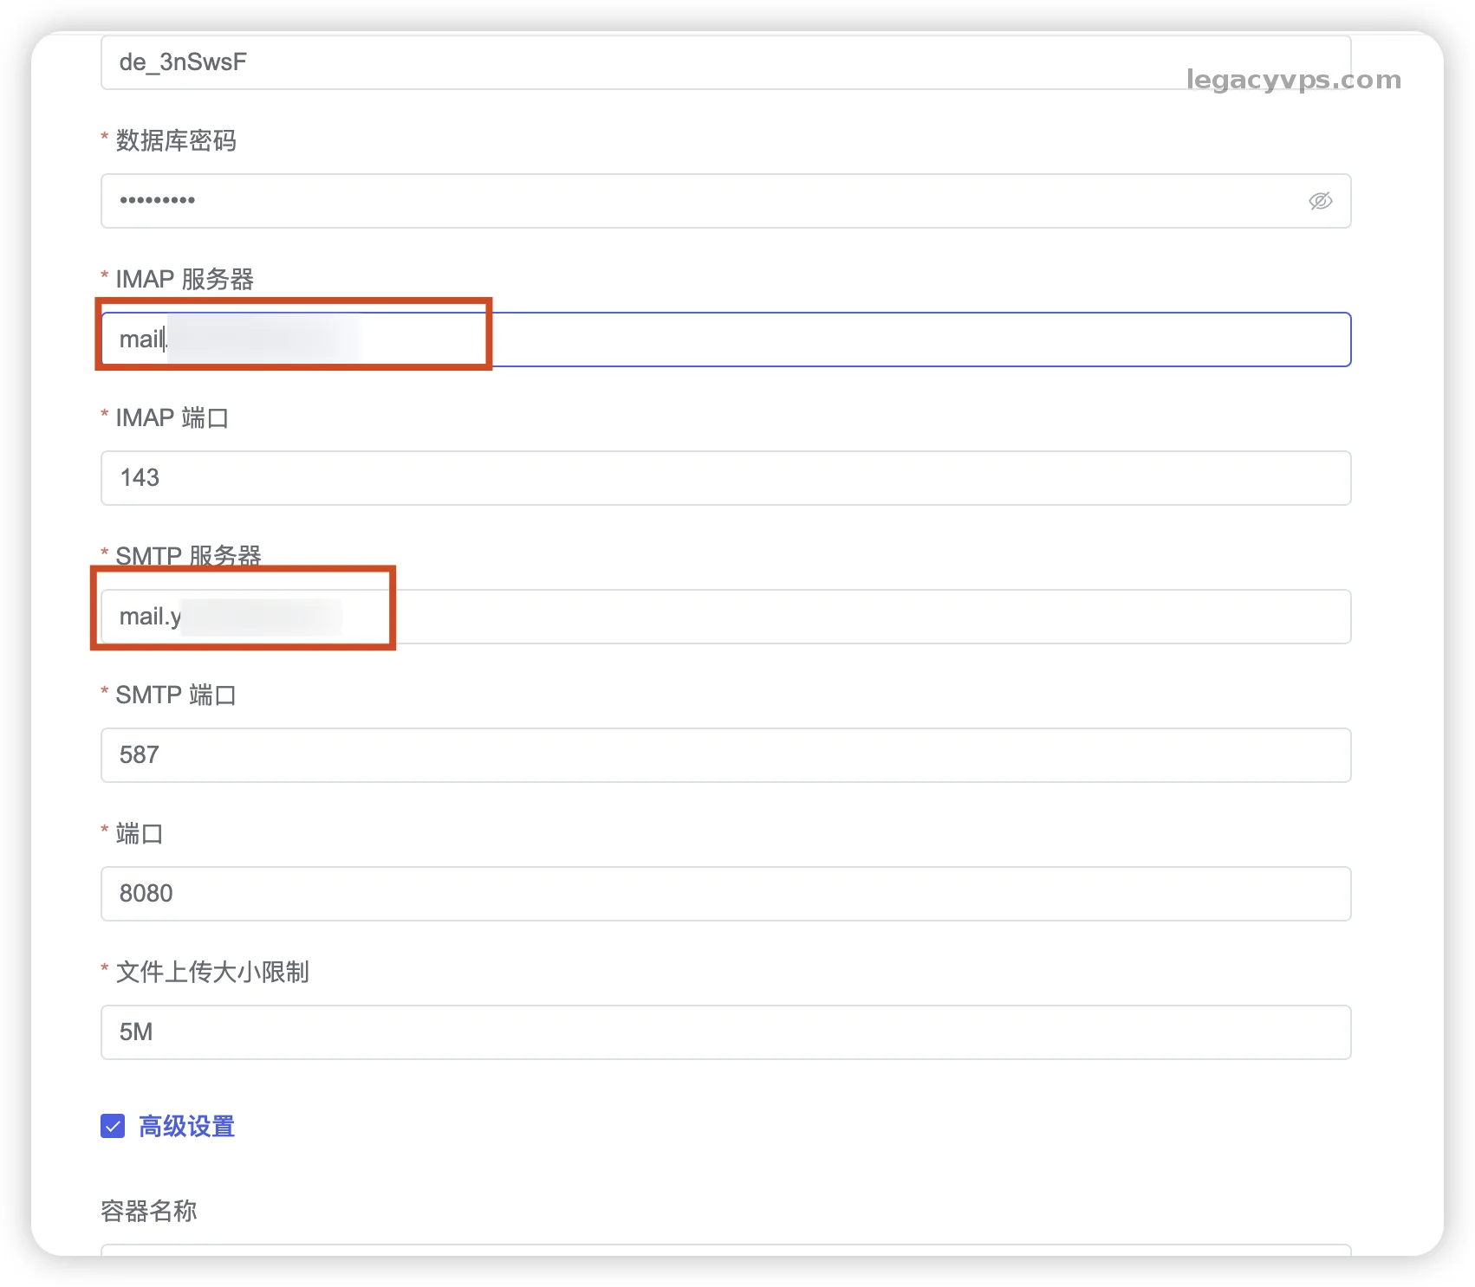Click the 数据库密码 field label
This screenshot has height=1287, width=1475.
click(176, 140)
